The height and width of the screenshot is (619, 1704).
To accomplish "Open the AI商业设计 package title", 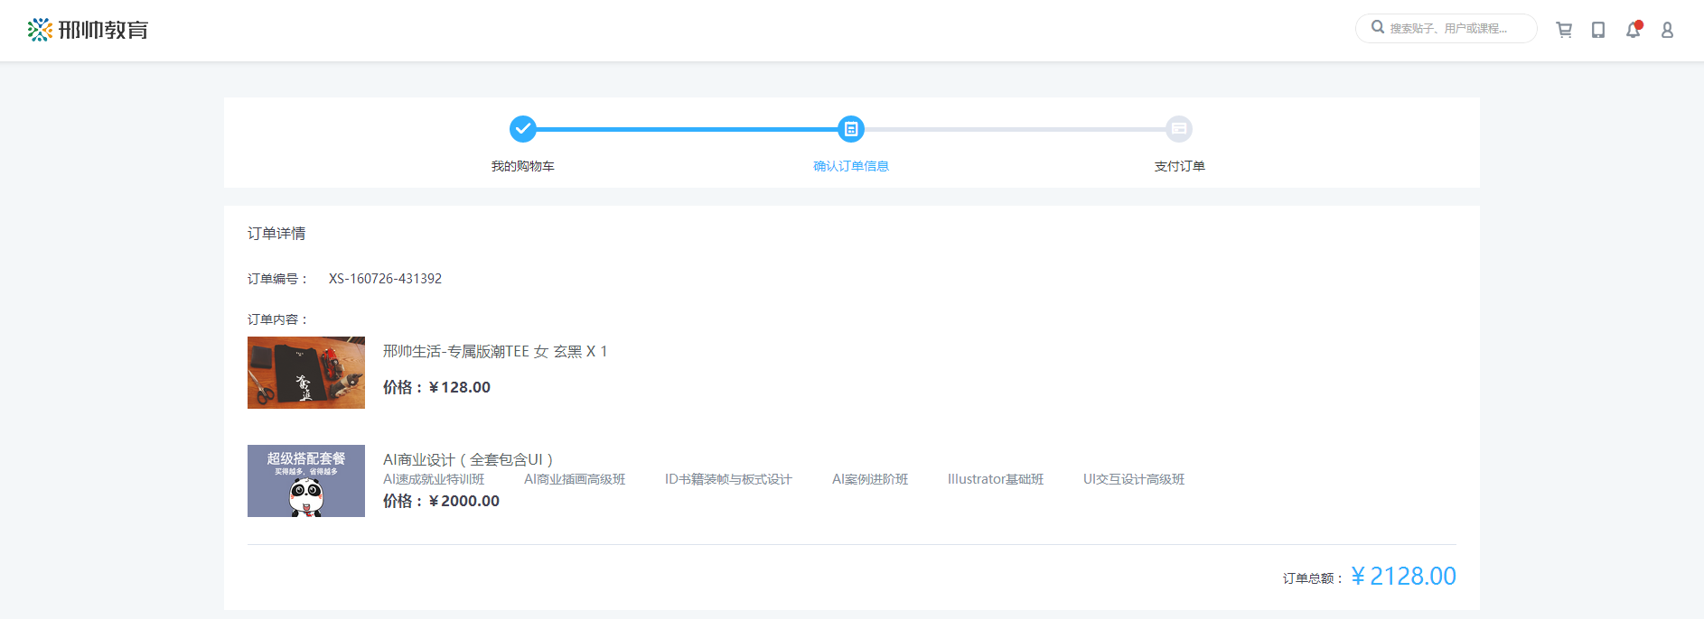I will pos(468,459).
